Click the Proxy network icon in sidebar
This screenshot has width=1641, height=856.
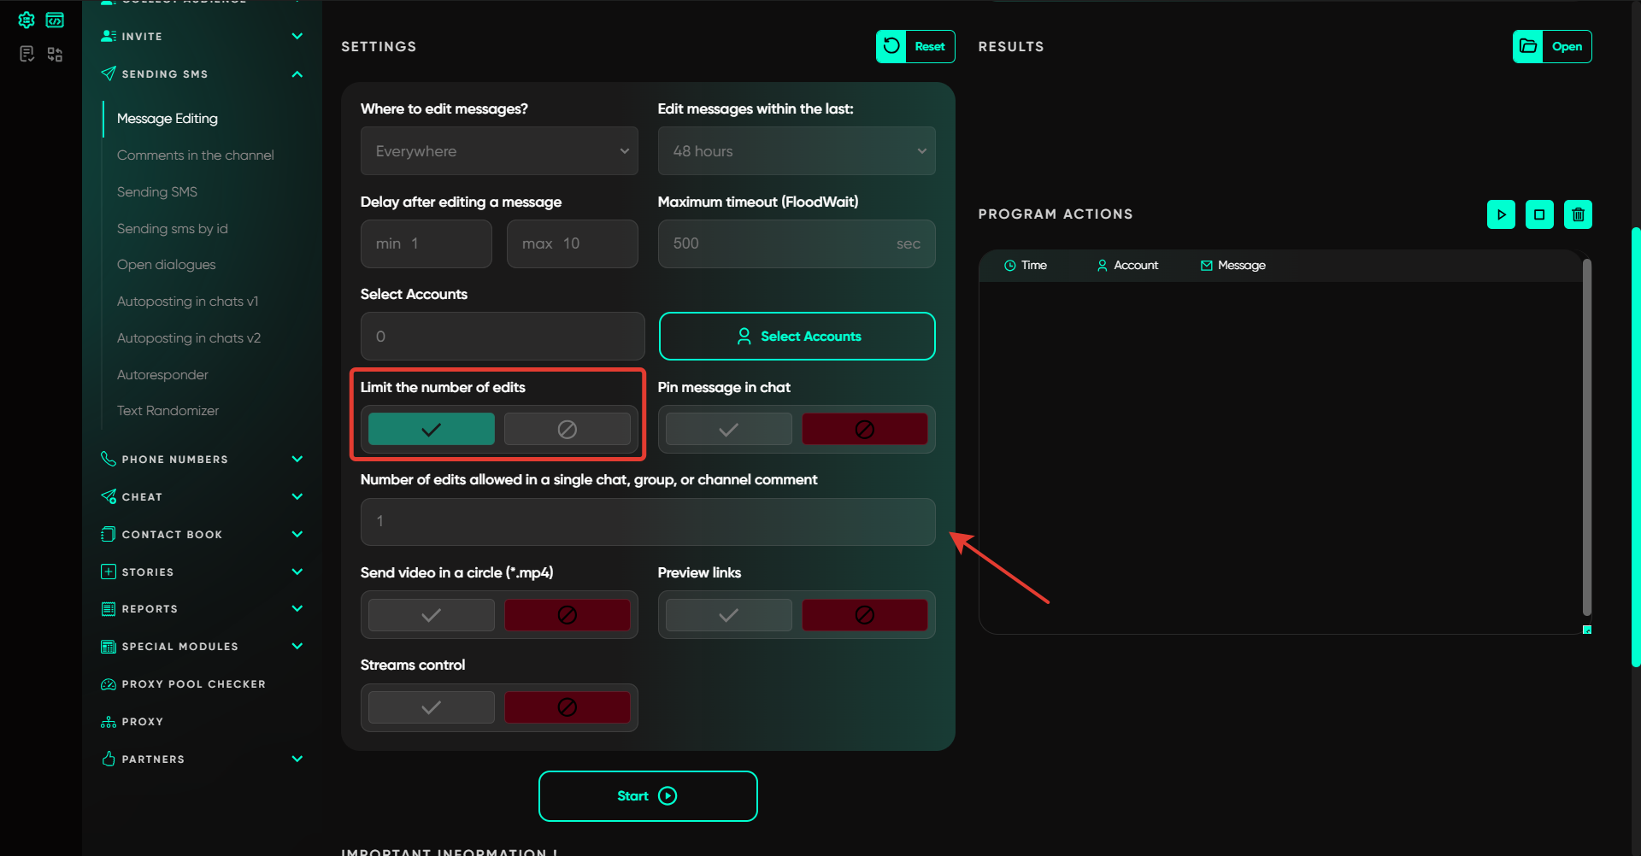109,722
